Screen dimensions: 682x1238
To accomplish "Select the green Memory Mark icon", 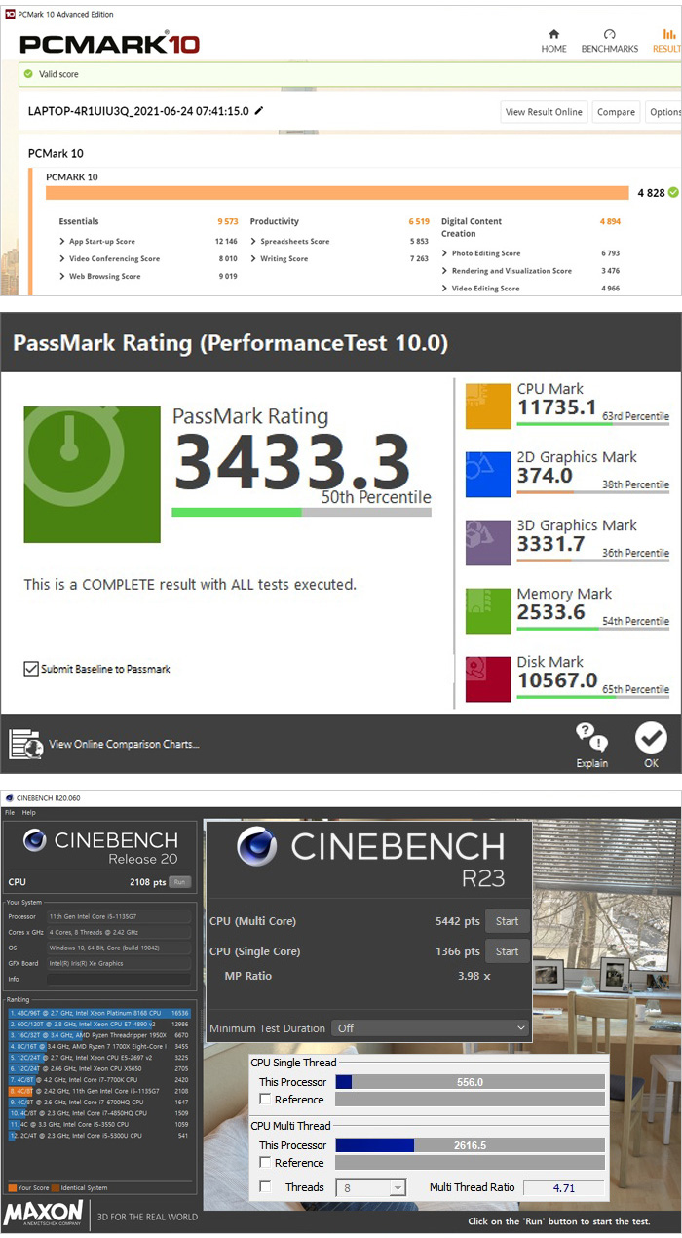I will point(488,610).
